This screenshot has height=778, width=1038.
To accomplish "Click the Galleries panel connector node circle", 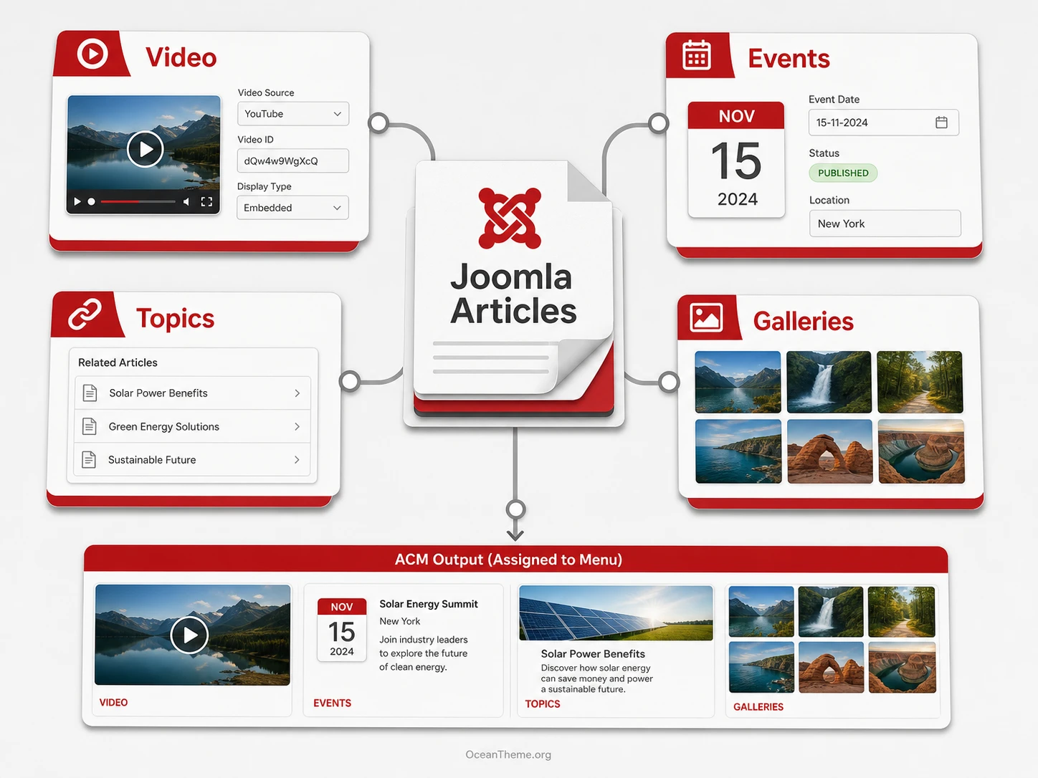I will pyautogui.click(x=669, y=382).
